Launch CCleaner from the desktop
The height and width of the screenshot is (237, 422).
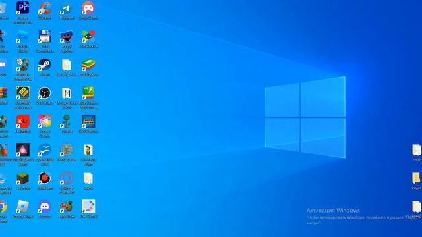(45, 8)
